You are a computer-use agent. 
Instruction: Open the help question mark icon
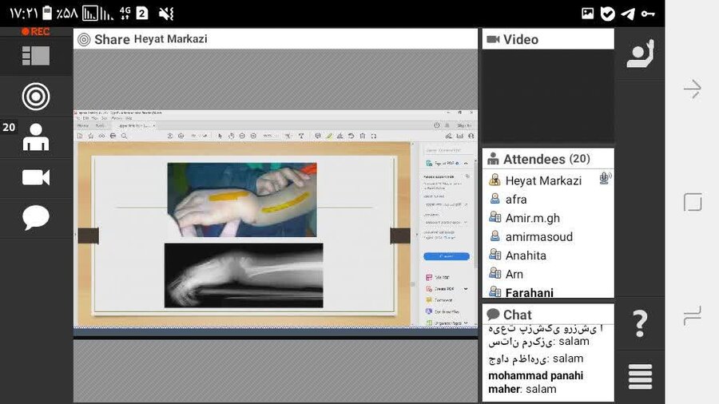point(640,324)
